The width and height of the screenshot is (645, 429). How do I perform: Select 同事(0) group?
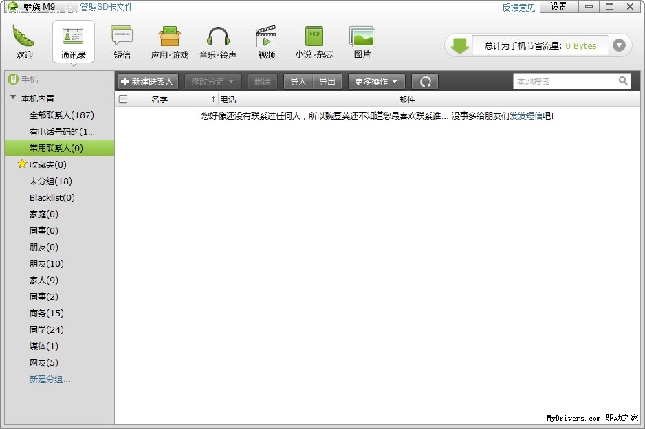point(59,230)
